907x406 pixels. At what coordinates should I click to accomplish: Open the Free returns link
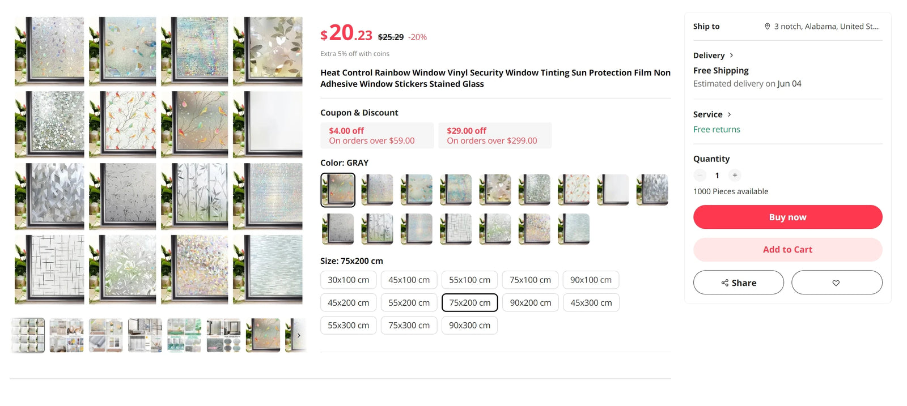(x=717, y=129)
